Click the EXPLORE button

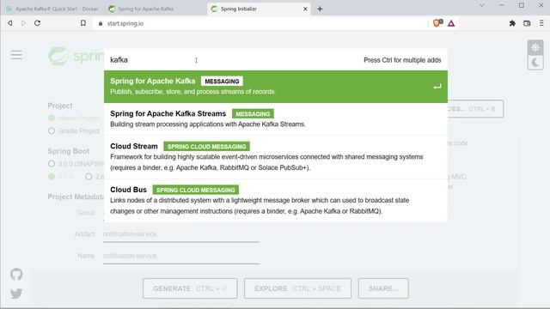(x=297, y=288)
